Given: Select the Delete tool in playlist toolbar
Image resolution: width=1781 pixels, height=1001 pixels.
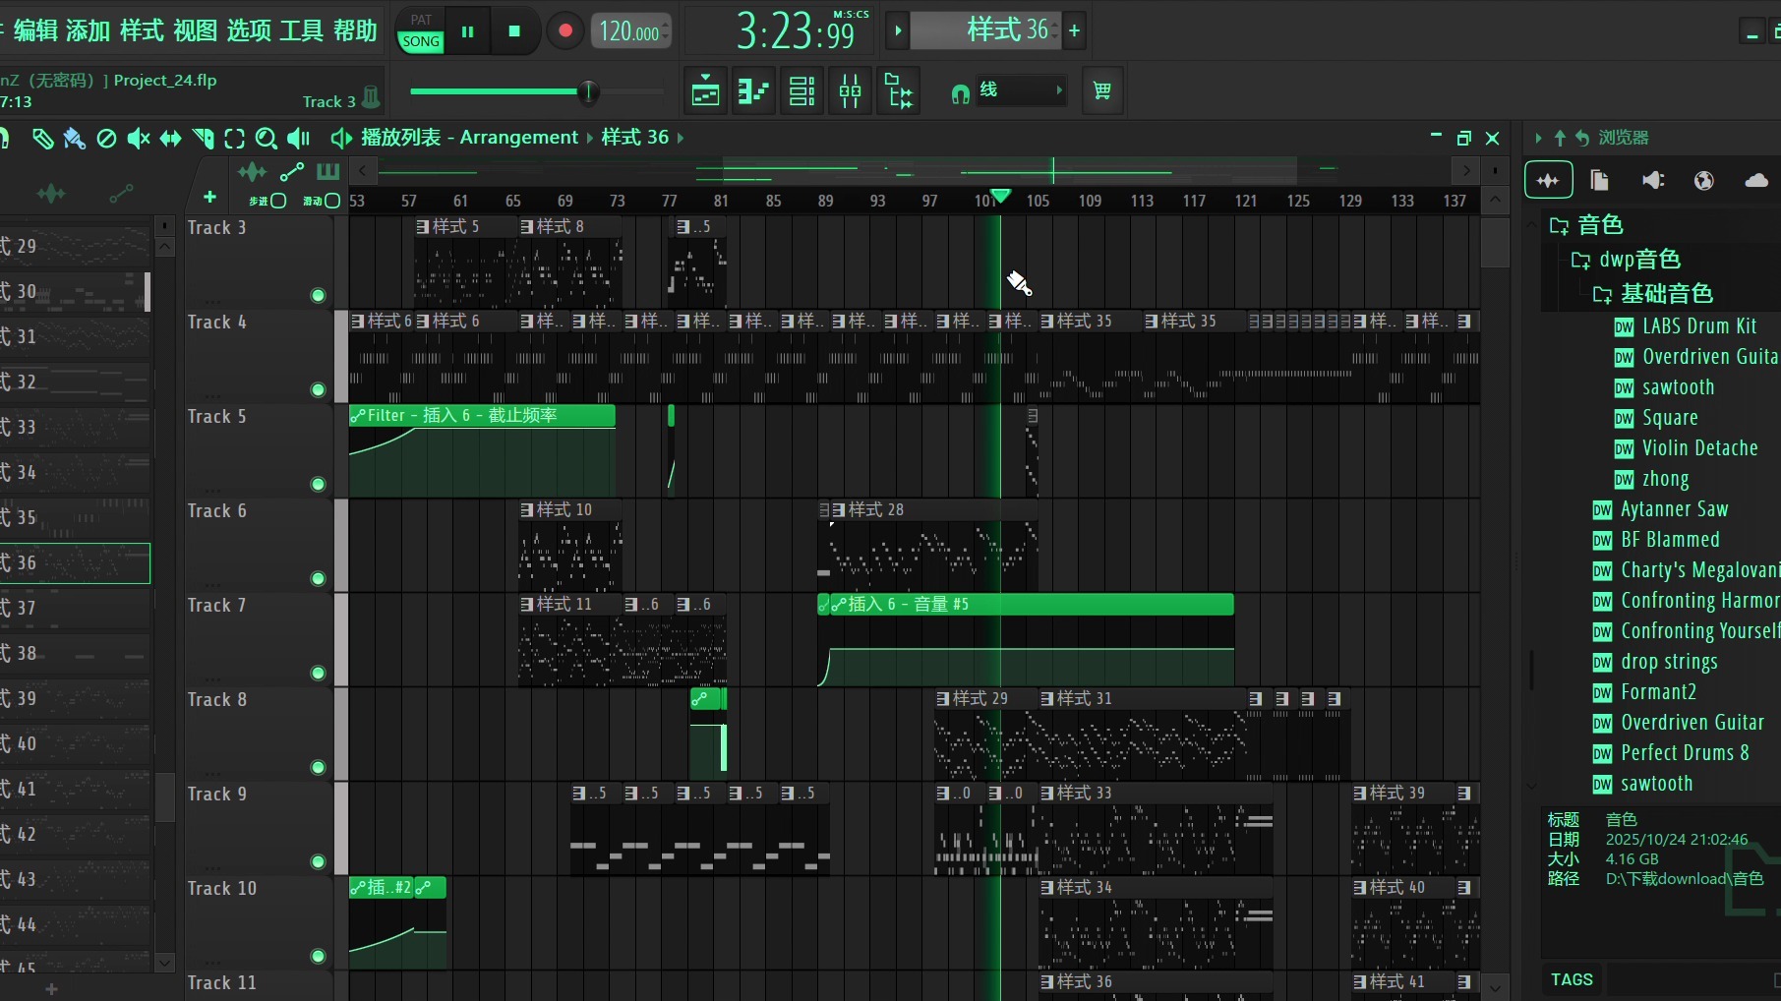Looking at the screenshot, I should point(106,139).
